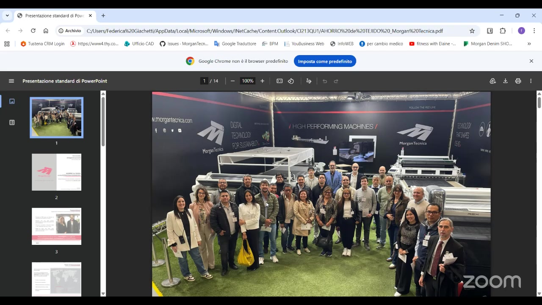Open the Chrome extensions puzzle icon

tap(503, 30)
